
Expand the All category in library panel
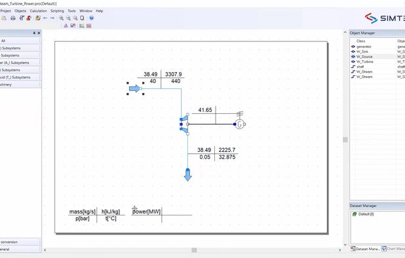[x=20, y=41]
